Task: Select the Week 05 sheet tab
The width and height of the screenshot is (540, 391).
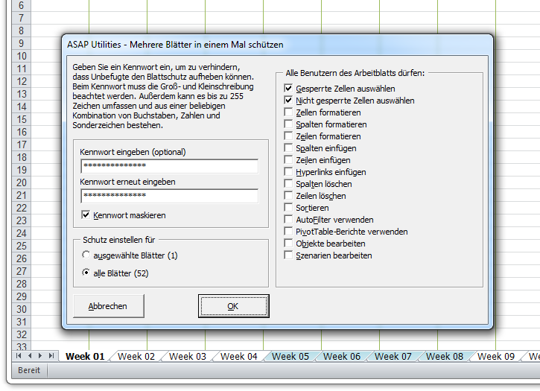Action: pos(290,356)
